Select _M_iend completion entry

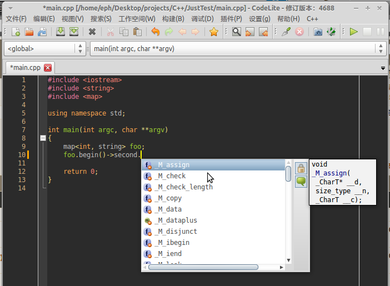[213, 254]
